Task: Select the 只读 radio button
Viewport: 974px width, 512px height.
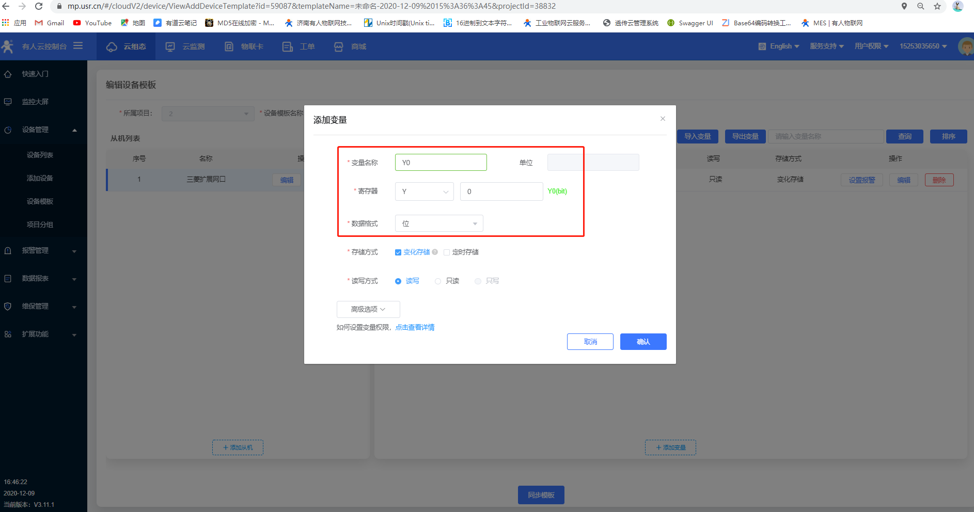Action: tap(438, 281)
